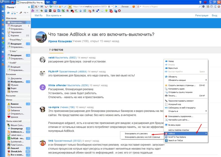221x157 pixels.
Task: Click the Yandex search engine icon
Action: (x=138, y=7)
